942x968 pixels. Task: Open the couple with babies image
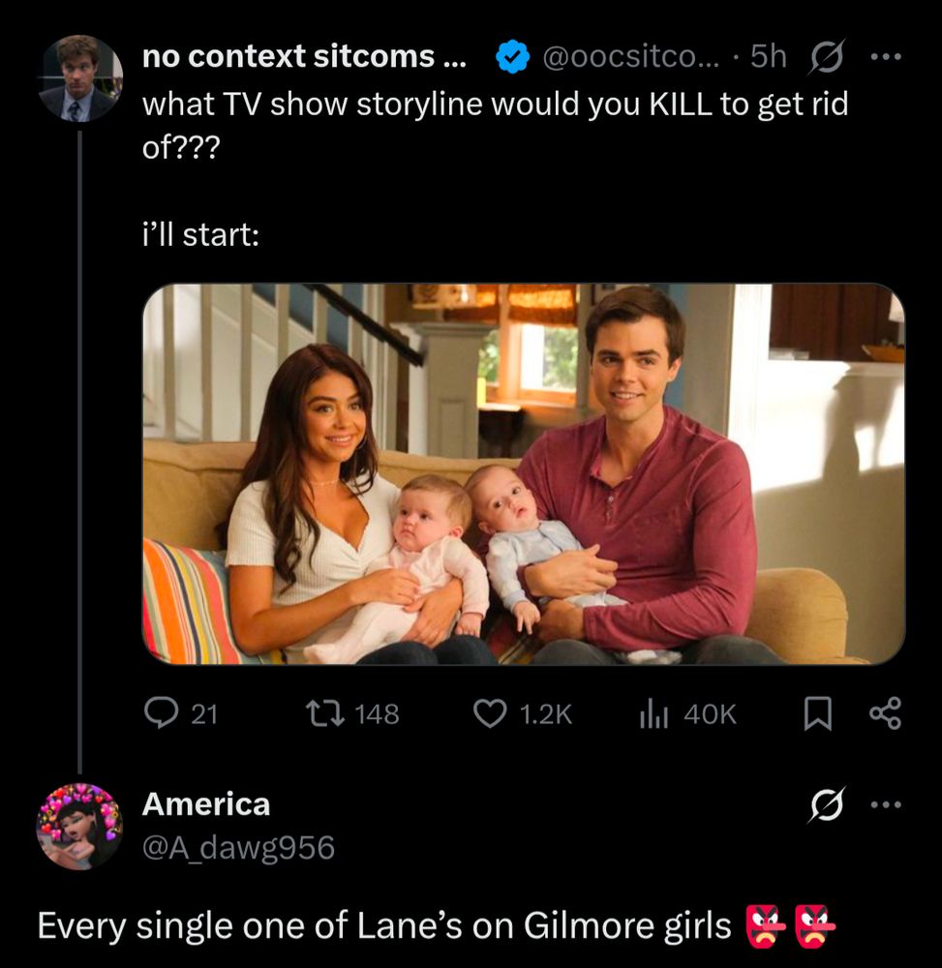(524, 473)
